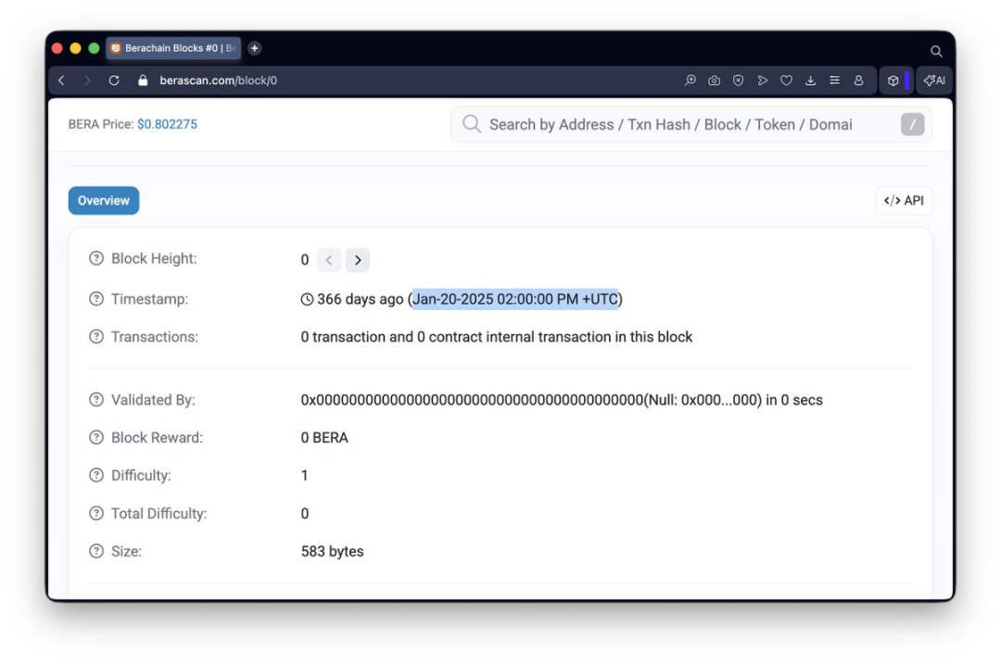Switch to the Berachain Blocks #0 tab
This screenshot has width=1001, height=662.
coord(173,48)
